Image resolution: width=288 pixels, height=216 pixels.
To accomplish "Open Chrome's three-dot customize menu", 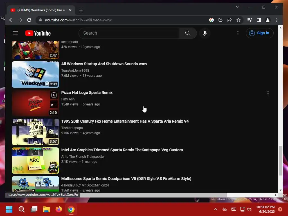I will coord(277,20).
